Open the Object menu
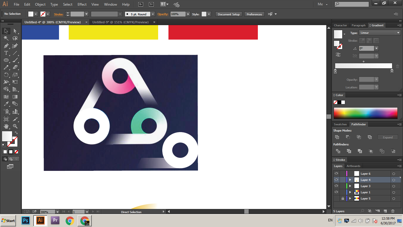Image resolution: width=403 pixels, height=227 pixels. coord(40,4)
